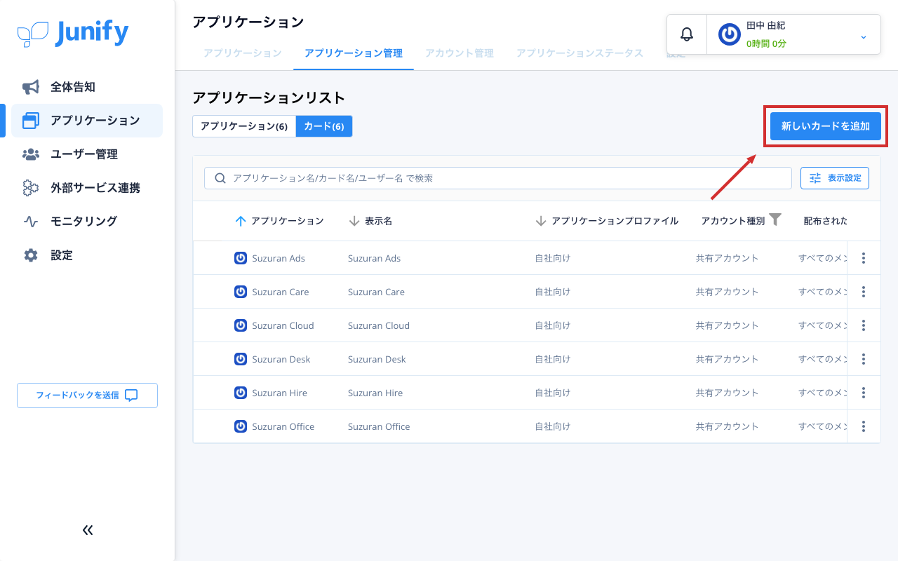Open kebab menu for Suzuran Cloud row
The image size is (898, 561).
(864, 325)
